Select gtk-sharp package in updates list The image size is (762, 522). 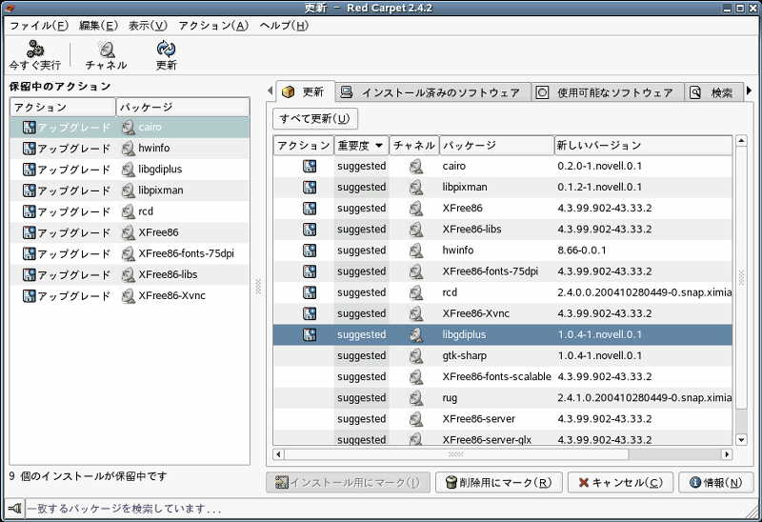click(464, 356)
